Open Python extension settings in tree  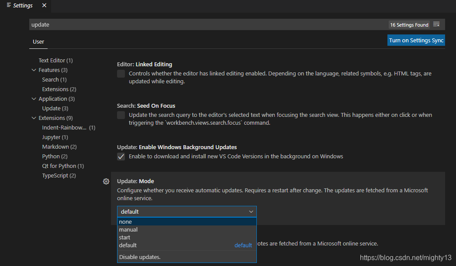pos(55,156)
